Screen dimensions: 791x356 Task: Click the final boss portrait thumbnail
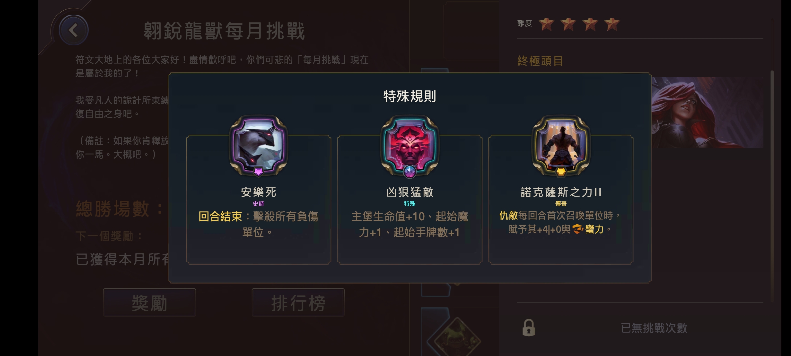tap(707, 112)
